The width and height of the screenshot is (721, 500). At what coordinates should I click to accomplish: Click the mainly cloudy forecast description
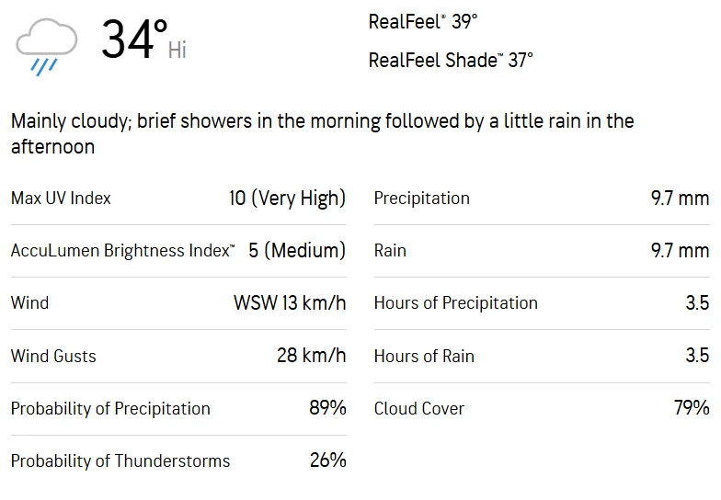[322, 133]
